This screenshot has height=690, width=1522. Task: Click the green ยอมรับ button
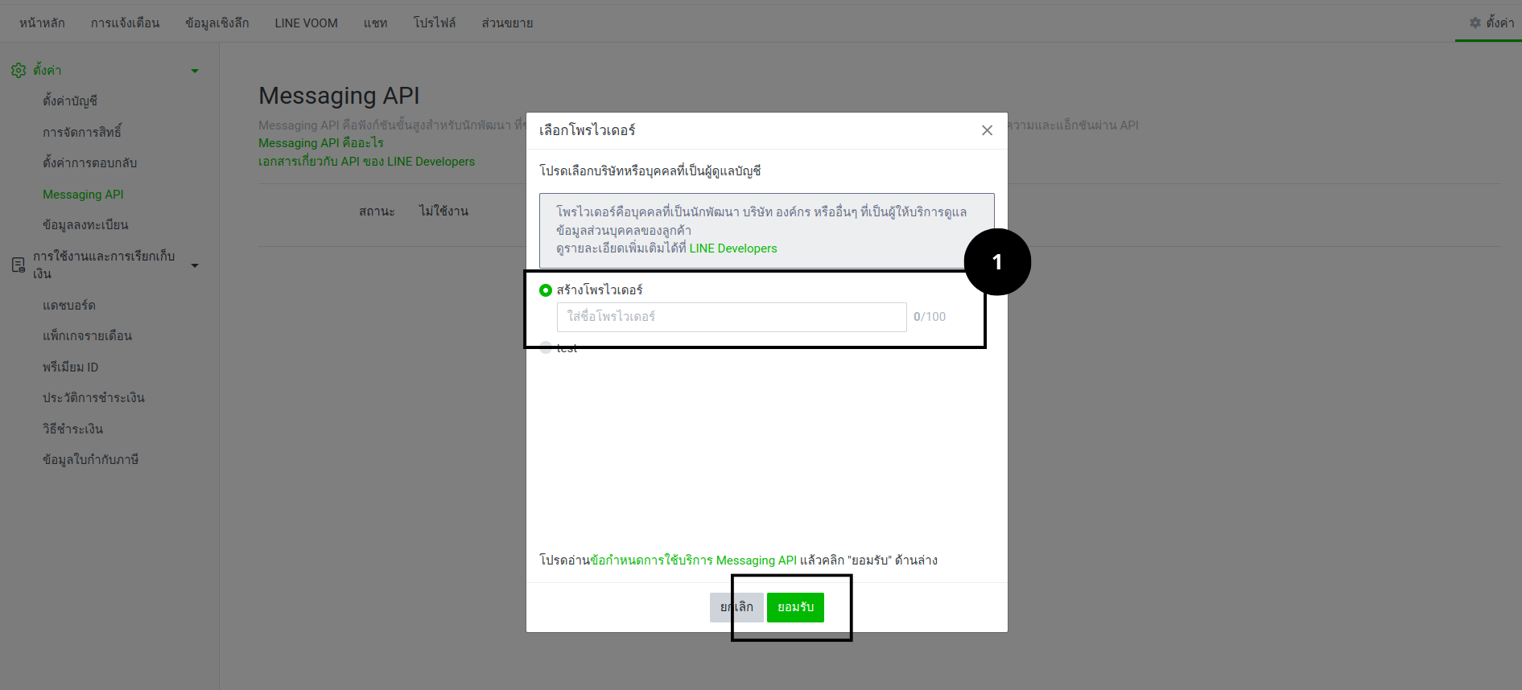795,607
